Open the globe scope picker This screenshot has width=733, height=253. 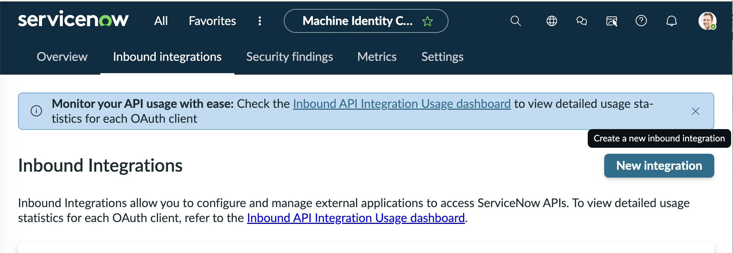click(552, 21)
